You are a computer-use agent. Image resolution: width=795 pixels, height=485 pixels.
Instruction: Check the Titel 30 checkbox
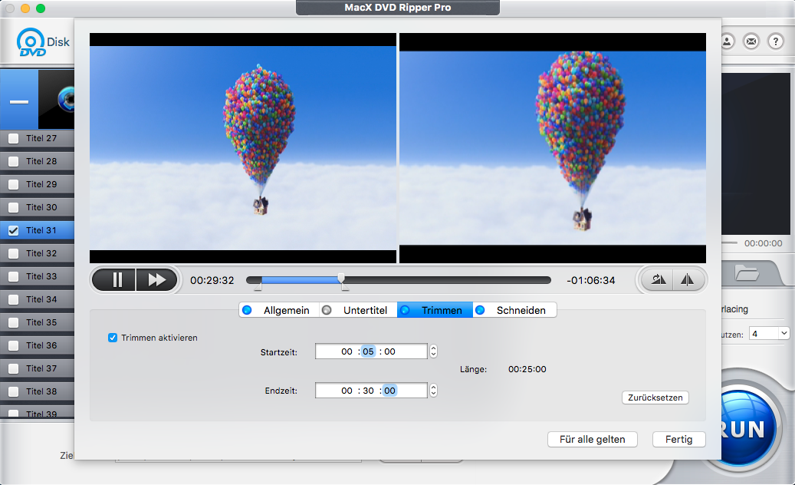14,207
